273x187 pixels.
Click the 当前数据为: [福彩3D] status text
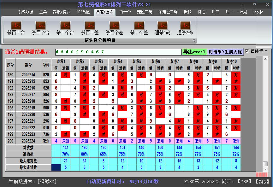click(x=33, y=182)
